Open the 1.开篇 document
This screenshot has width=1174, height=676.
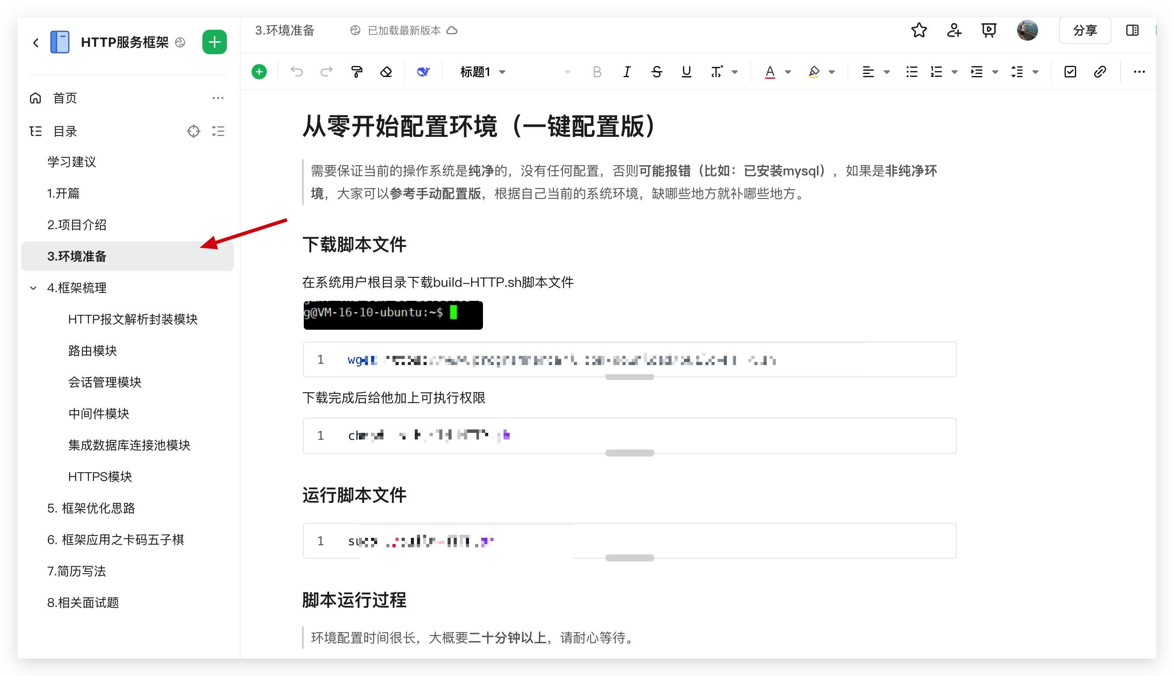click(x=63, y=193)
